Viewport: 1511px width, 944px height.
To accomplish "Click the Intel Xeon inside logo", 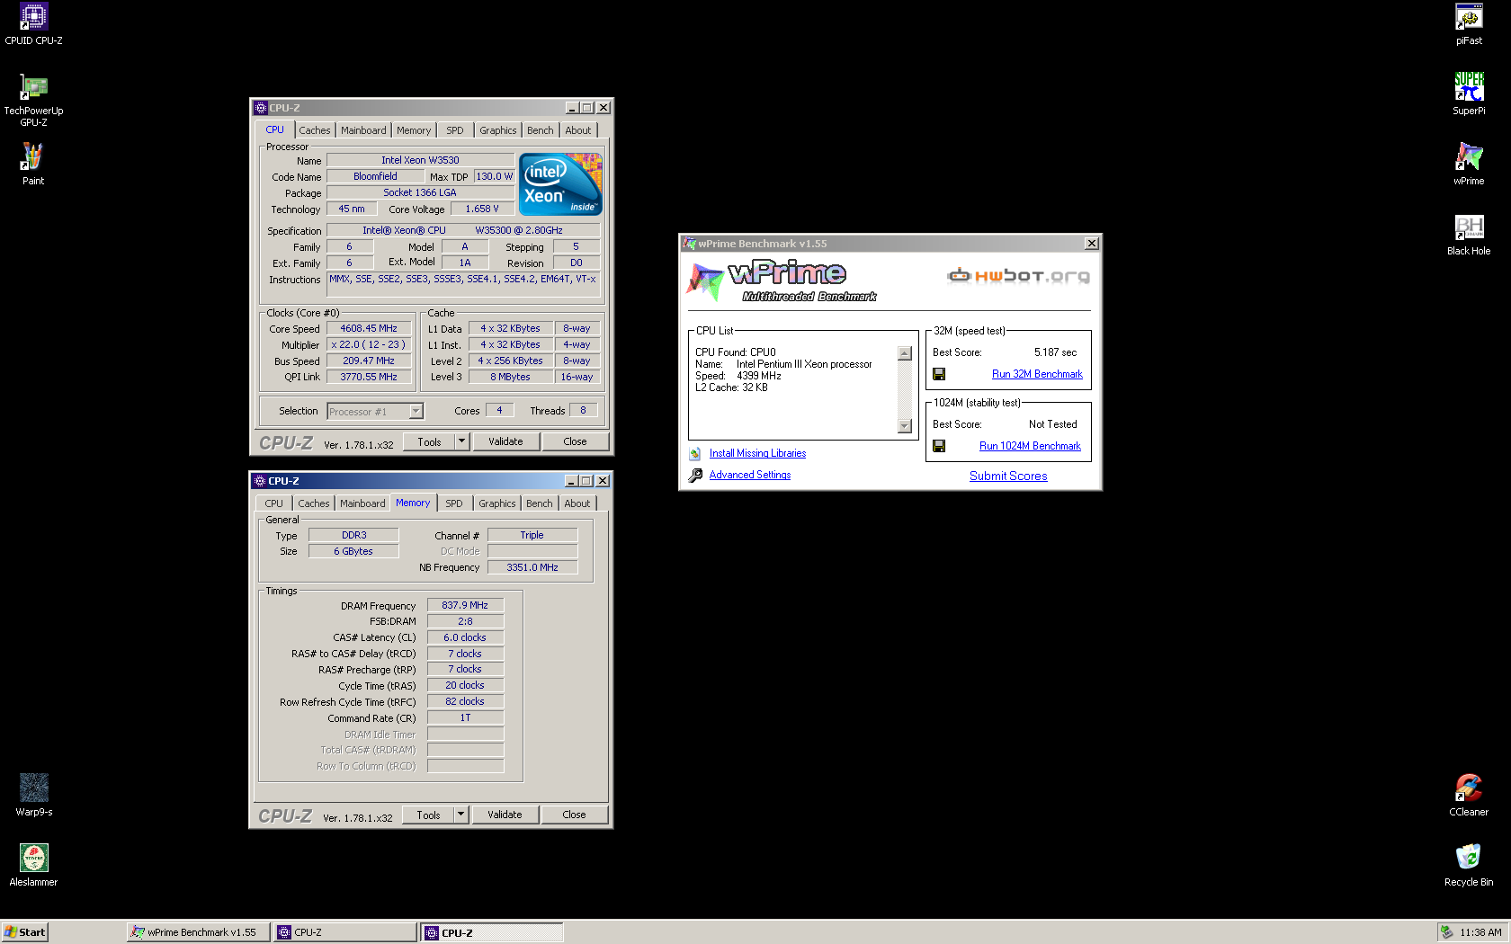I will click(560, 183).
